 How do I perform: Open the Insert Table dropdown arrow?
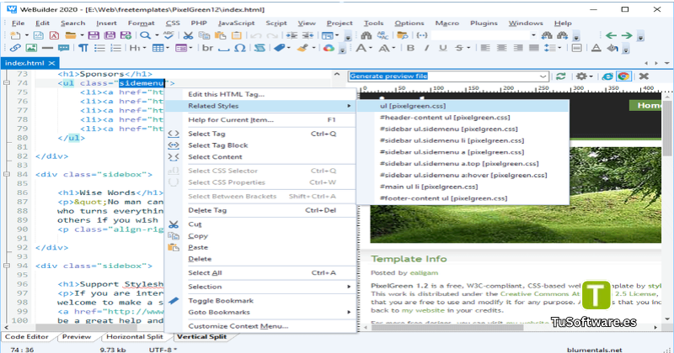tap(167, 48)
